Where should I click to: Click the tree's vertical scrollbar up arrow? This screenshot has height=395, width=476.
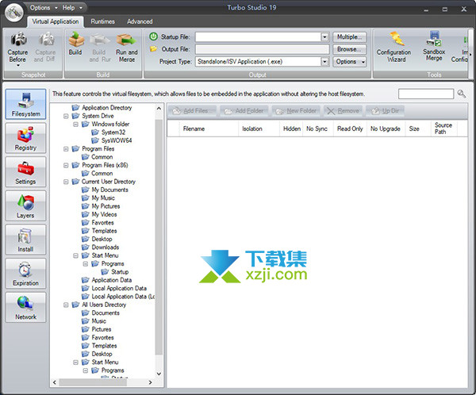[159, 108]
